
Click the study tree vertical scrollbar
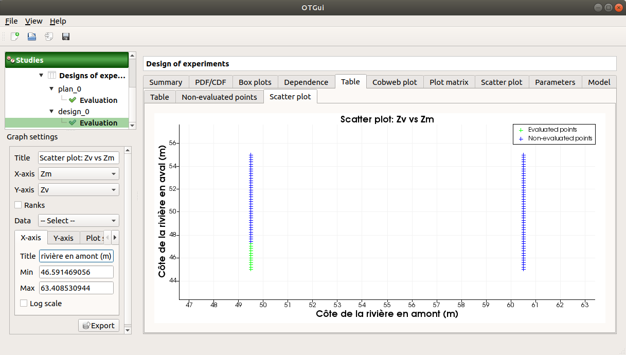[x=132, y=90]
